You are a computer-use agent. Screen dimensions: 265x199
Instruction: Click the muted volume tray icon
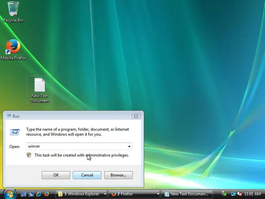[239, 194]
